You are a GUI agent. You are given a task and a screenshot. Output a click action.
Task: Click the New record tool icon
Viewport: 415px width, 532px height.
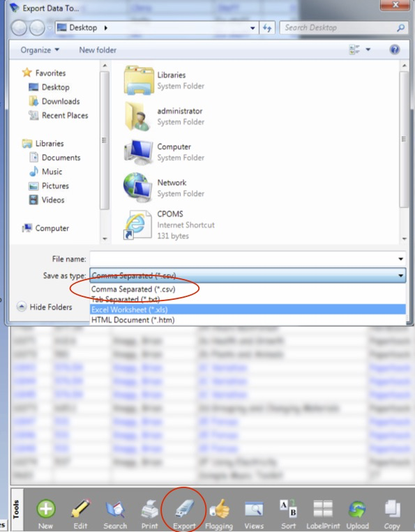pyautogui.click(x=46, y=509)
